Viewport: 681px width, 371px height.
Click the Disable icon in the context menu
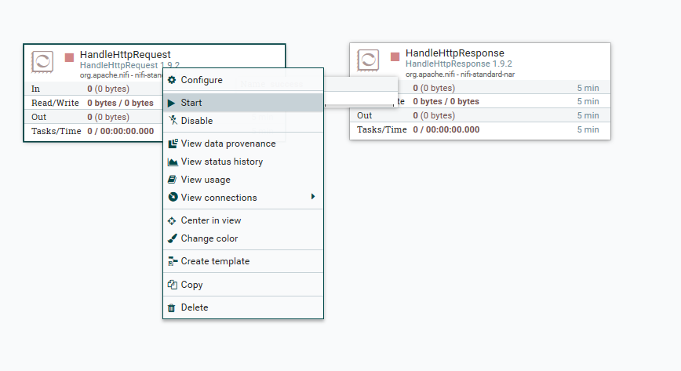click(173, 120)
